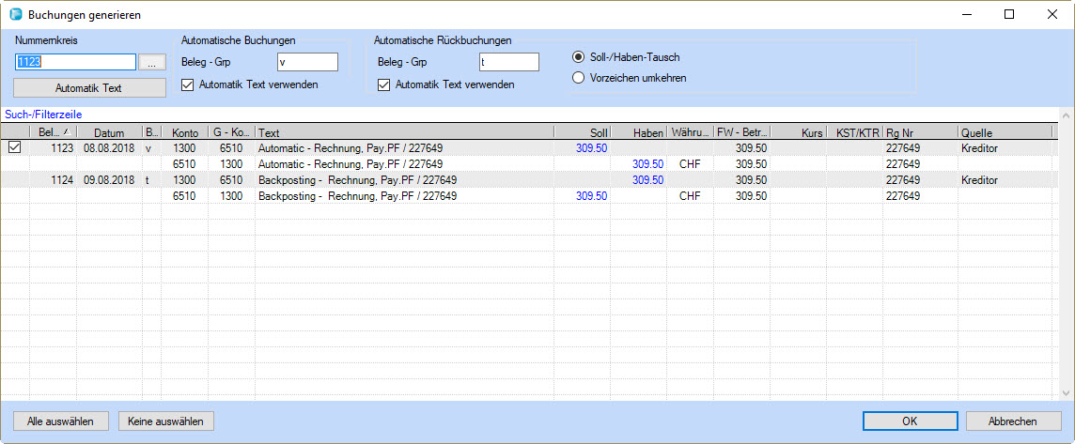Uncheck the row checkbox for Beleg 1123

14,148
